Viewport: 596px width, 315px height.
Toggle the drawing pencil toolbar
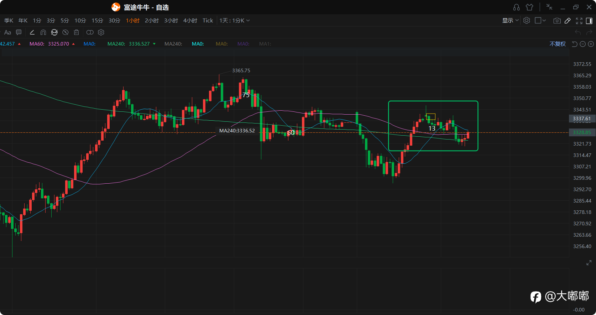[x=568, y=21]
